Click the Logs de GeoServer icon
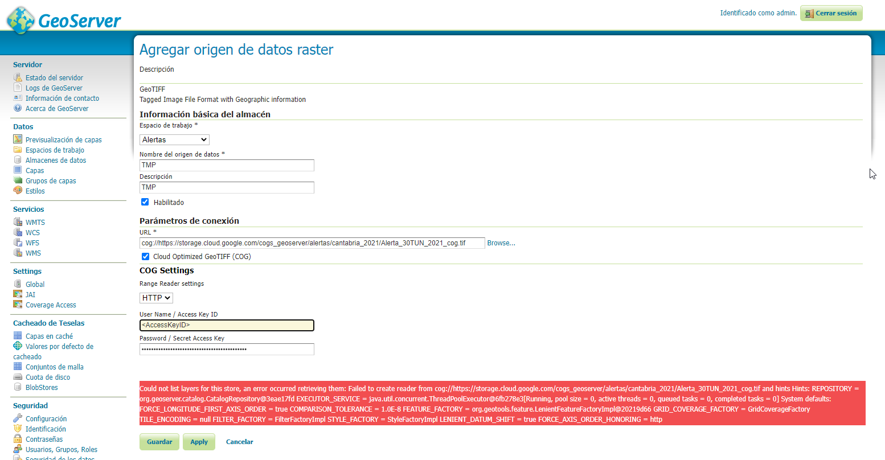The image size is (885, 460). coord(18,88)
